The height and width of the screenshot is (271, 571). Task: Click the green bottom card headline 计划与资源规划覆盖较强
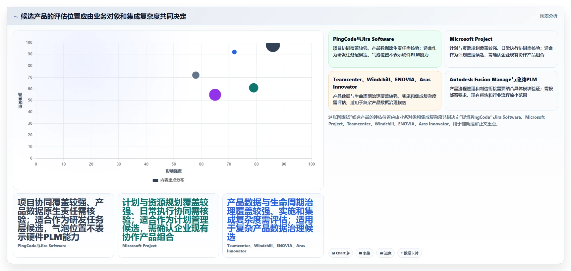[165, 220]
